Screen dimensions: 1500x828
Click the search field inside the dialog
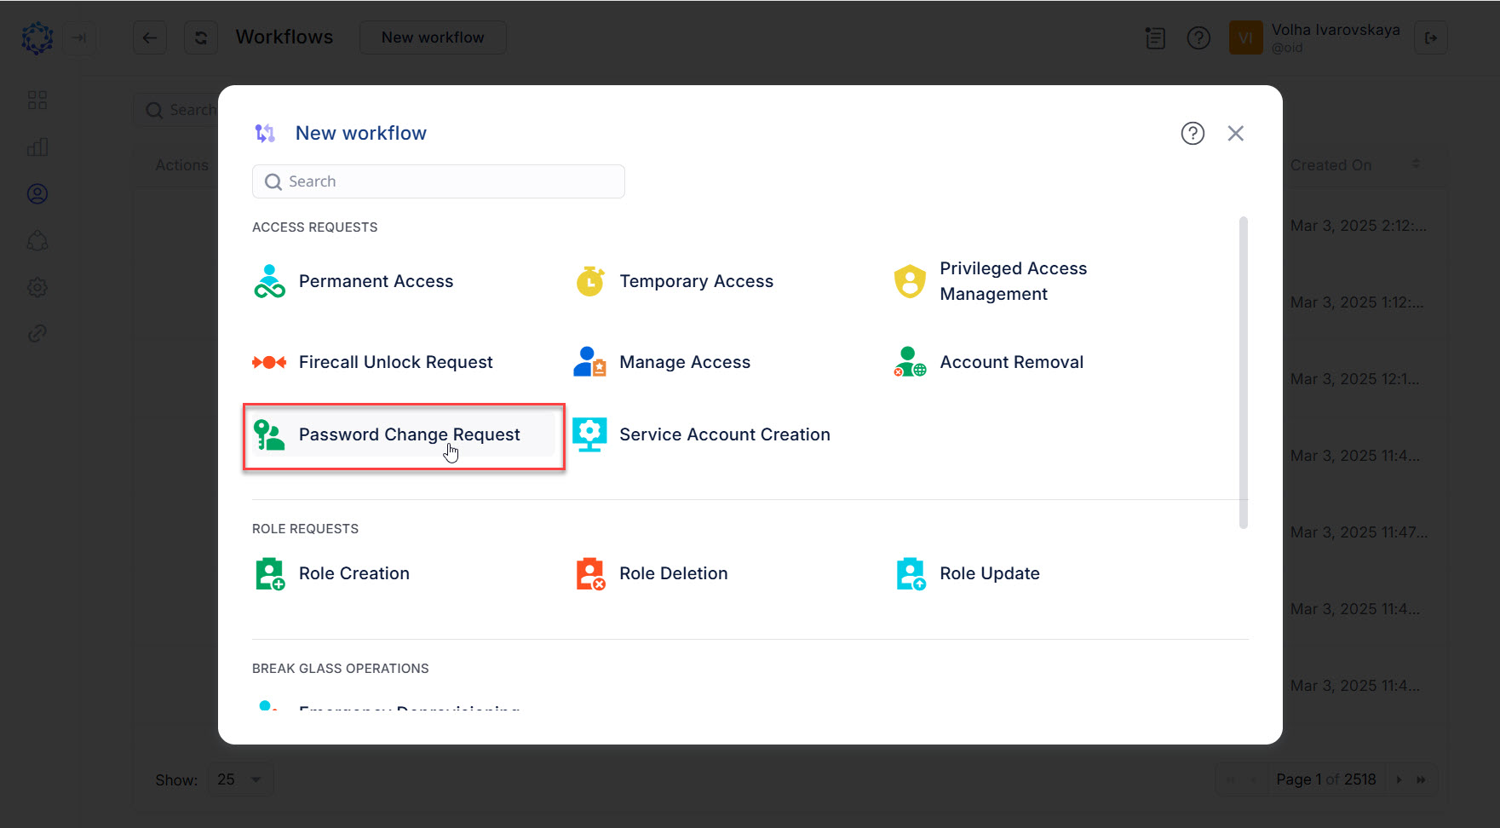pos(438,181)
